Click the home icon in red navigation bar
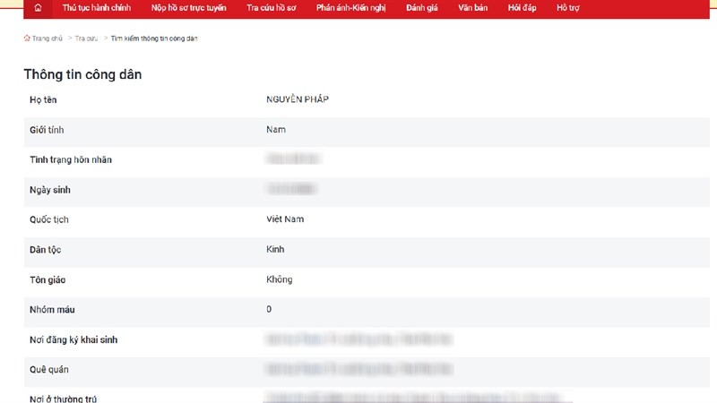717x403 pixels. point(38,8)
